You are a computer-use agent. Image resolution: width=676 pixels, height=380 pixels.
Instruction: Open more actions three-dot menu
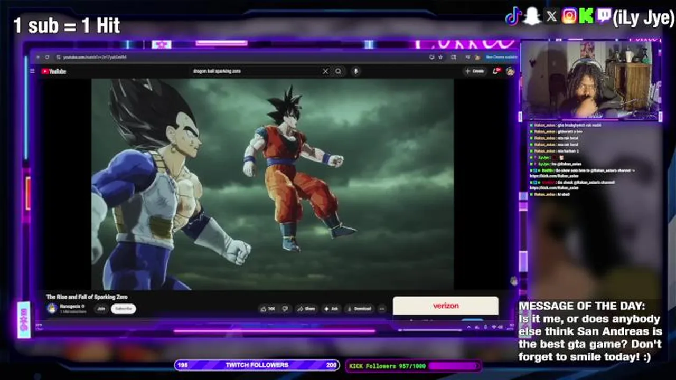tap(382, 309)
